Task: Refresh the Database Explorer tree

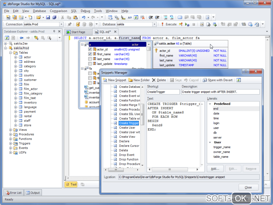Action: point(7,38)
